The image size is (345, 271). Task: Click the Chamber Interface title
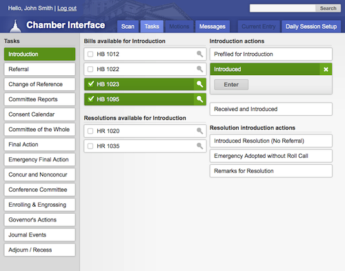coord(66,25)
